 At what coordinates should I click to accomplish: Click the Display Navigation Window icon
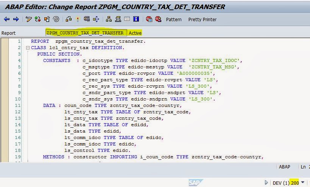[x=118, y=19]
